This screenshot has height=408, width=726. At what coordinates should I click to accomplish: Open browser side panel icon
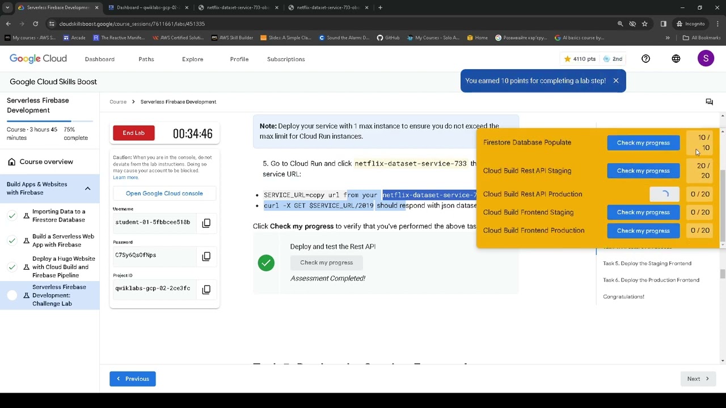(x=664, y=24)
